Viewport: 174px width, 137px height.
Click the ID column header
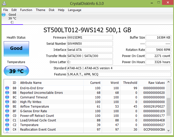pos(14,83)
